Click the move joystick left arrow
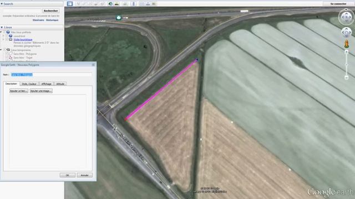 click(343, 33)
